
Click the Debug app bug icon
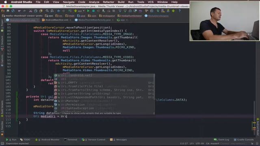coord(93,11)
